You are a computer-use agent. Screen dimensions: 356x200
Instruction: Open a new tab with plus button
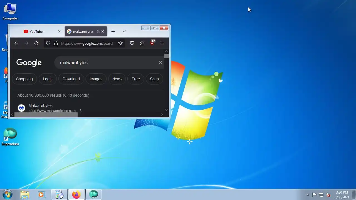point(113,31)
